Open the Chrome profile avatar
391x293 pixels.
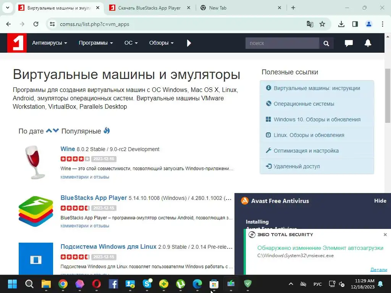(x=369, y=24)
